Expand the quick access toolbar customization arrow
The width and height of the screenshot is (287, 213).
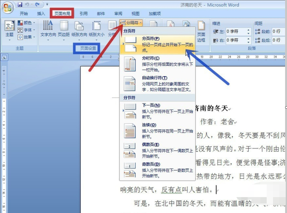click(x=47, y=4)
